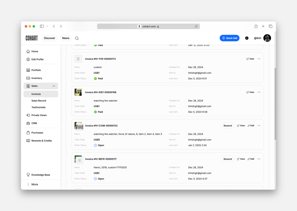Open the Discover tab
Viewport: 297px width, 211px height.
[50, 38]
